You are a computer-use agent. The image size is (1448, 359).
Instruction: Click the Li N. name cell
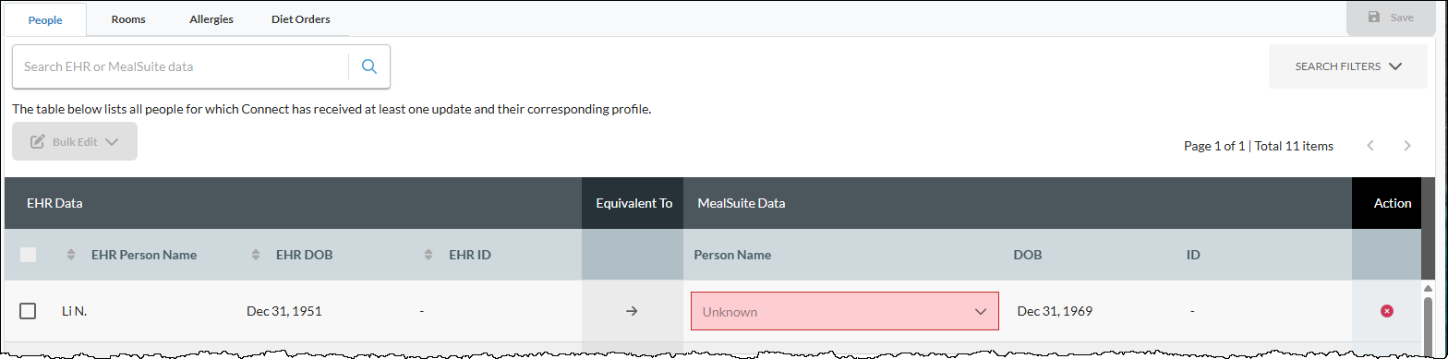pos(74,311)
